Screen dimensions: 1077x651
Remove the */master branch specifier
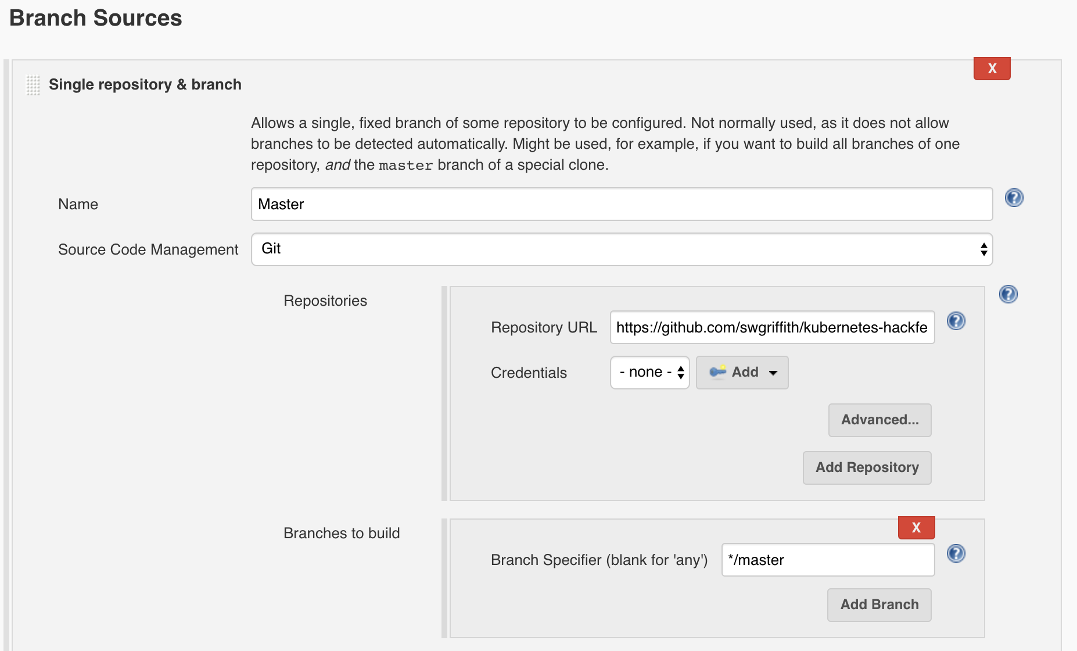pos(916,528)
